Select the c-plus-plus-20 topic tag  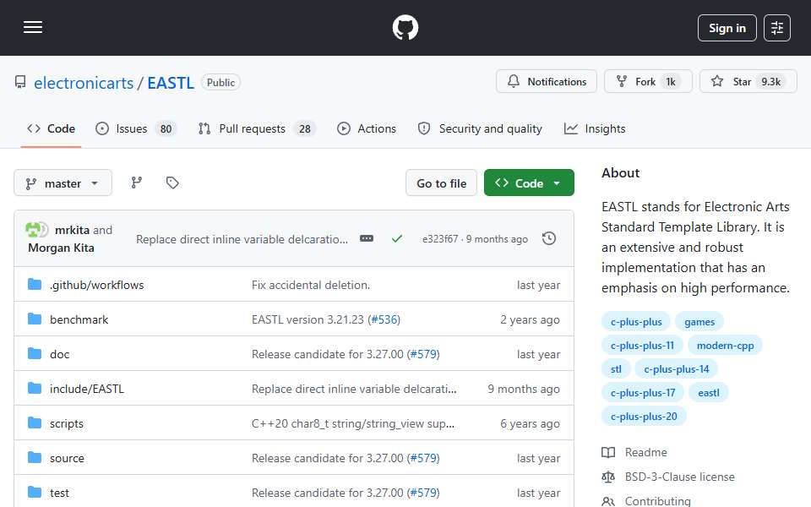coord(644,417)
